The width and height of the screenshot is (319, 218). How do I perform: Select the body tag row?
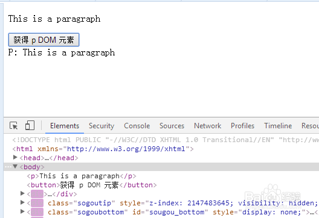tap(161, 167)
